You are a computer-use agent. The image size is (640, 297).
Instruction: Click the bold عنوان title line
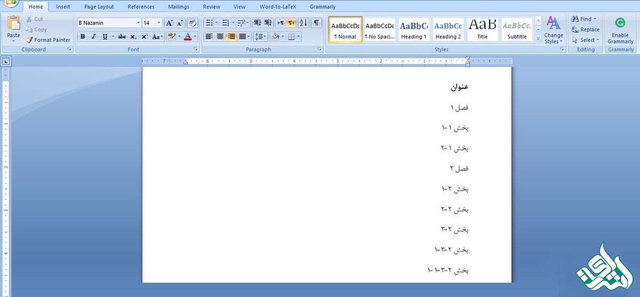tap(460, 87)
